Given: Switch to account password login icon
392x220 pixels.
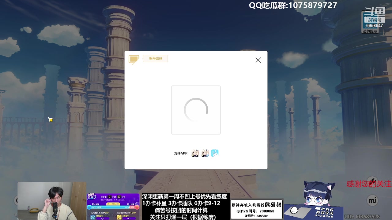Looking at the screenshot, I should pyautogui.click(x=134, y=59).
